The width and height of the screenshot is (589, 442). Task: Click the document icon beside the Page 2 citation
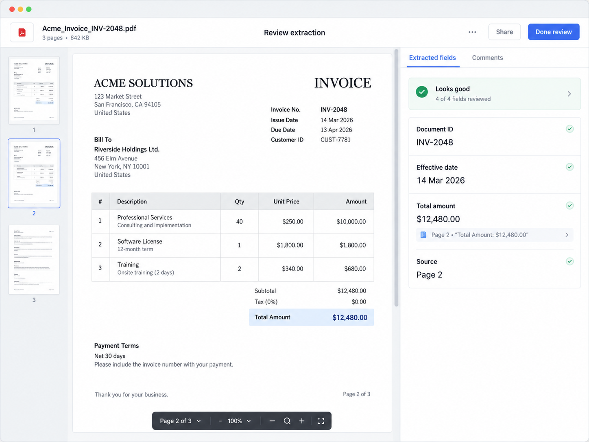click(x=423, y=235)
